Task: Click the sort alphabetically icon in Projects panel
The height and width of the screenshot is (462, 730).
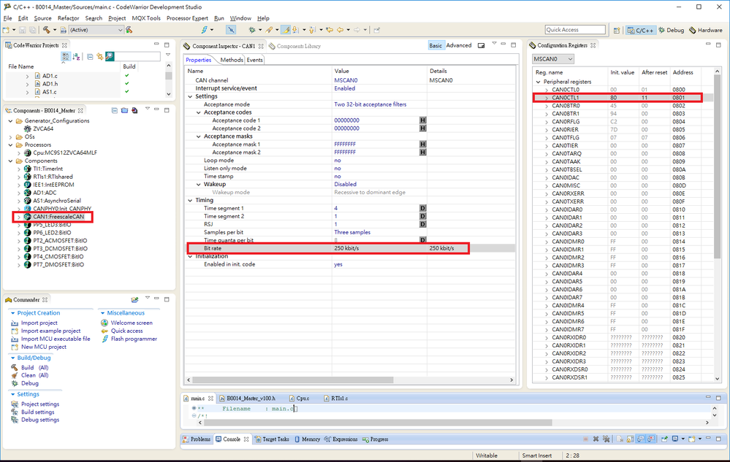Action: point(76,57)
